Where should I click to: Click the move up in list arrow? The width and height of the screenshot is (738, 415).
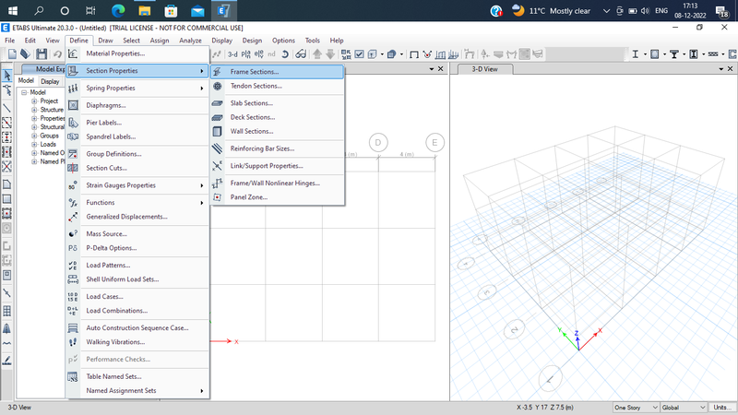[x=317, y=54]
